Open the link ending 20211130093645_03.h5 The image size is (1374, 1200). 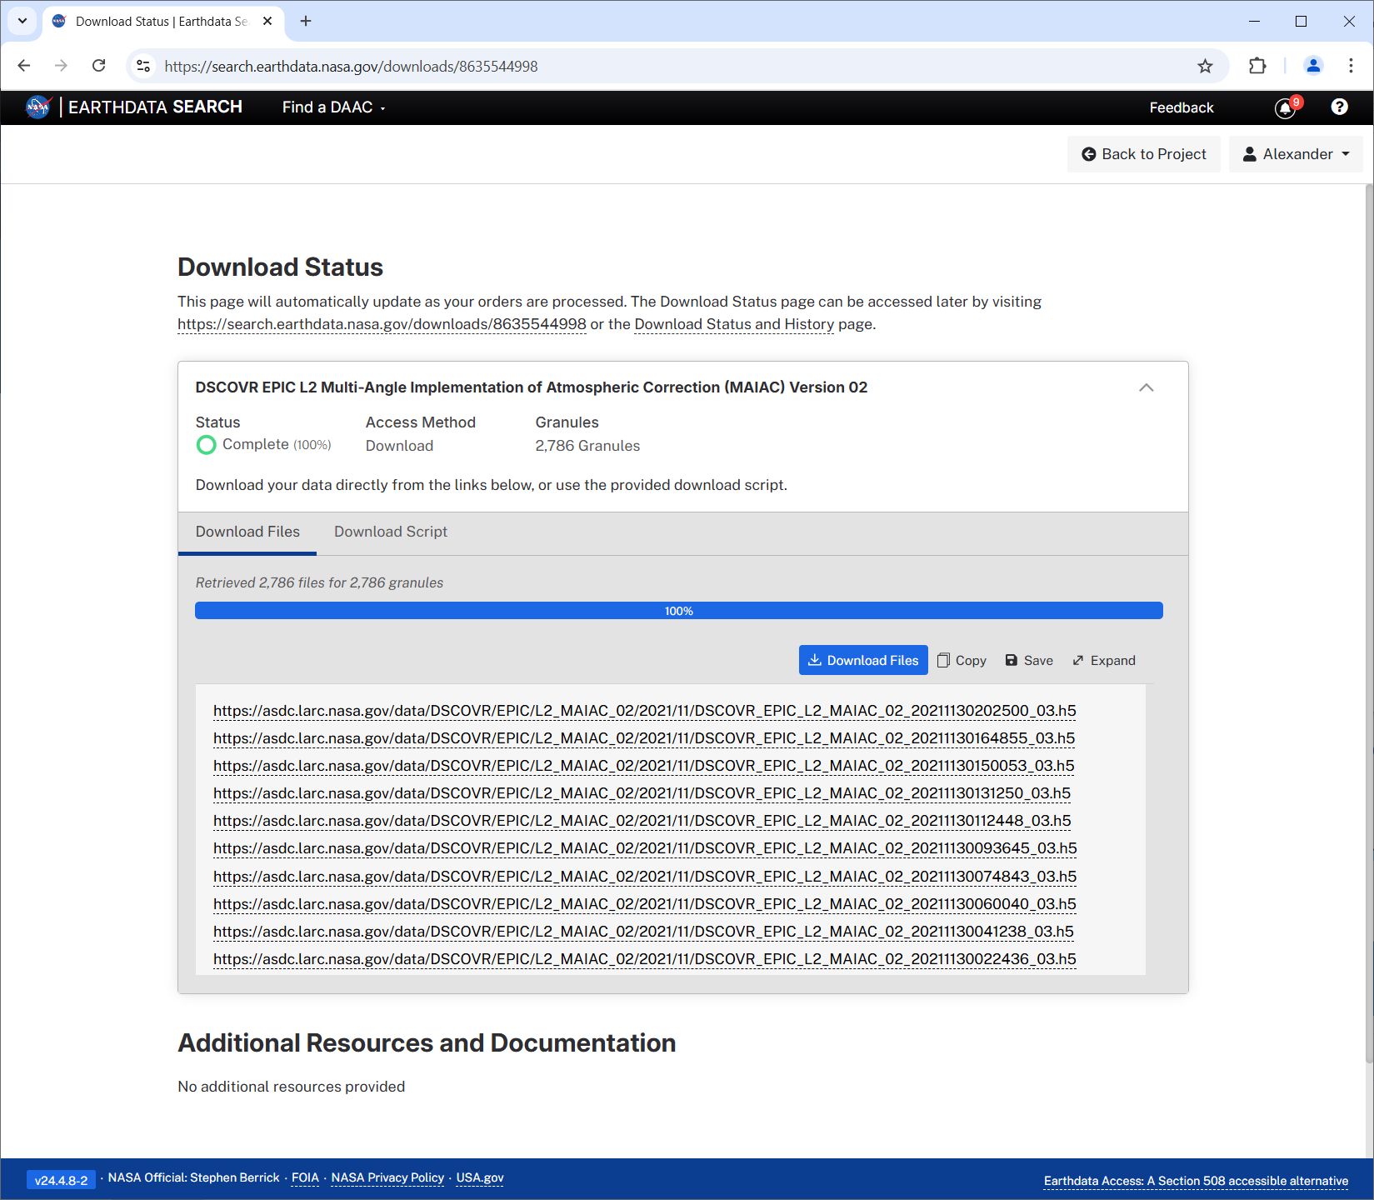click(x=645, y=848)
